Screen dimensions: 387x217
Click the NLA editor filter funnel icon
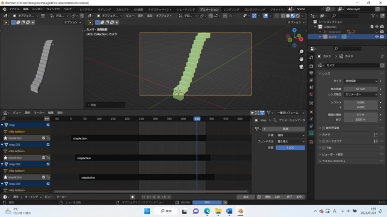pyautogui.click(x=268, y=112)
